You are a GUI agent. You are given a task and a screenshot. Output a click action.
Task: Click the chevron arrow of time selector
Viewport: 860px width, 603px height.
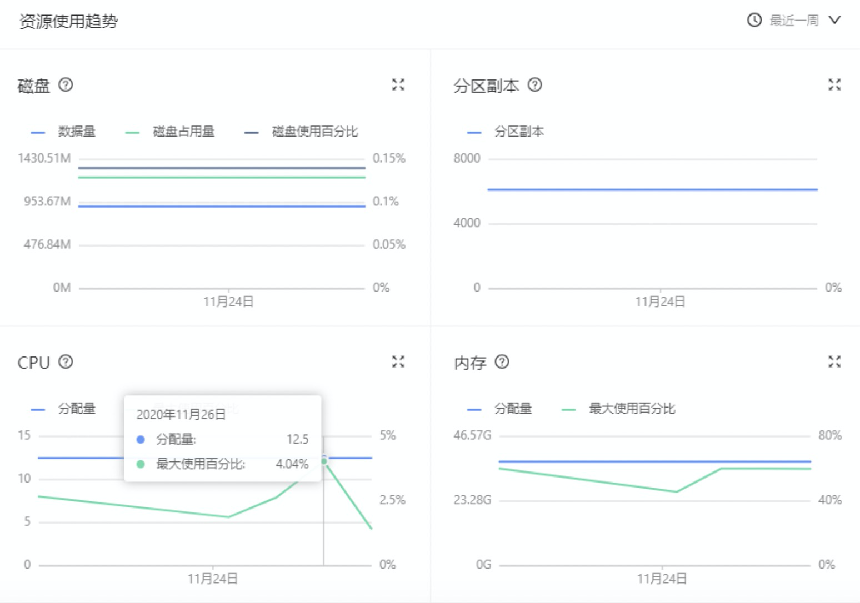[x=834, y=21]
